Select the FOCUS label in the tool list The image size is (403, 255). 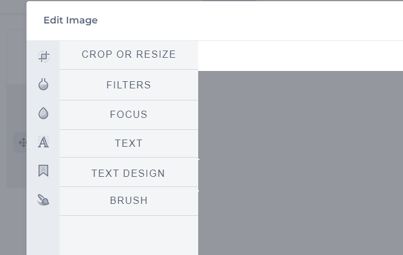pos(129,114)
